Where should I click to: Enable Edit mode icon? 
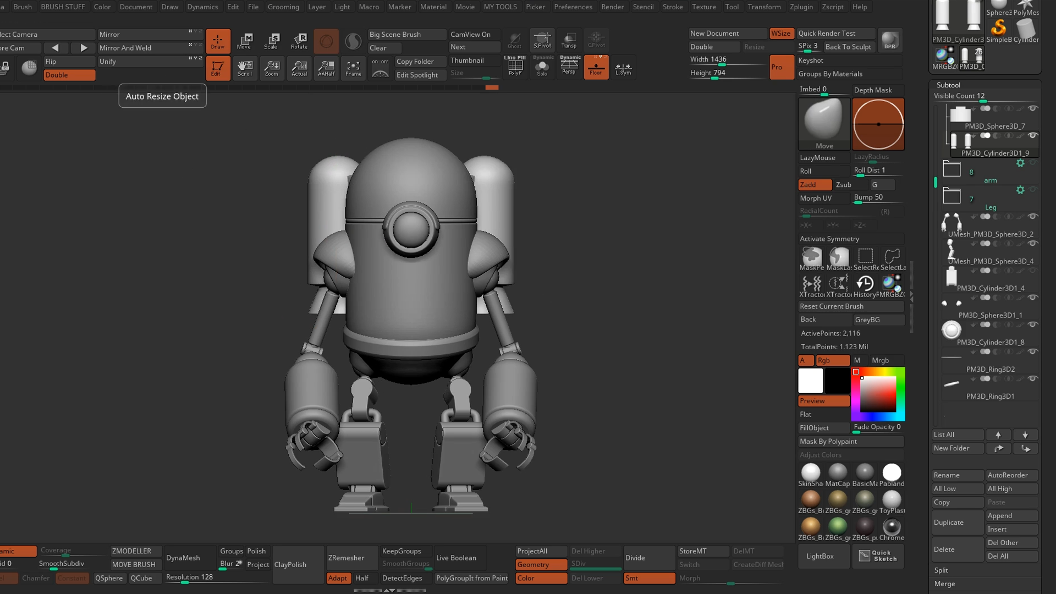pos(217,68)
